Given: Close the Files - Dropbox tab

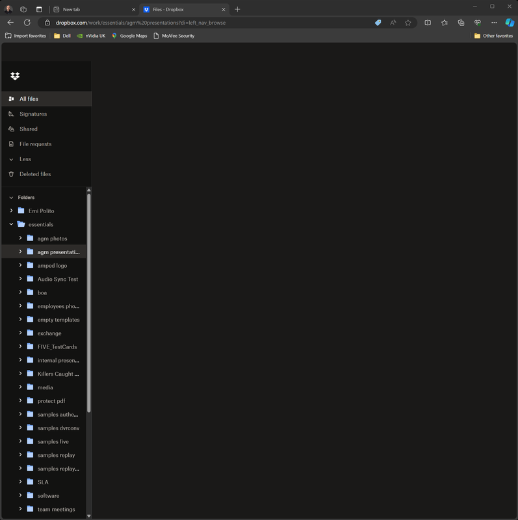Looking at the screenshot, I should pos(224,10).
